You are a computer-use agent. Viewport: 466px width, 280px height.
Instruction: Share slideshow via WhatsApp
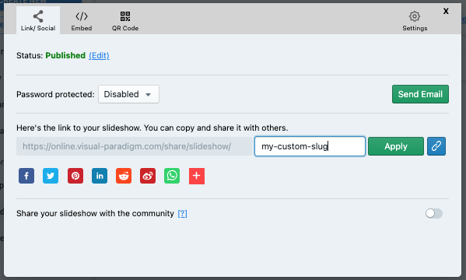tap(172, 176)
